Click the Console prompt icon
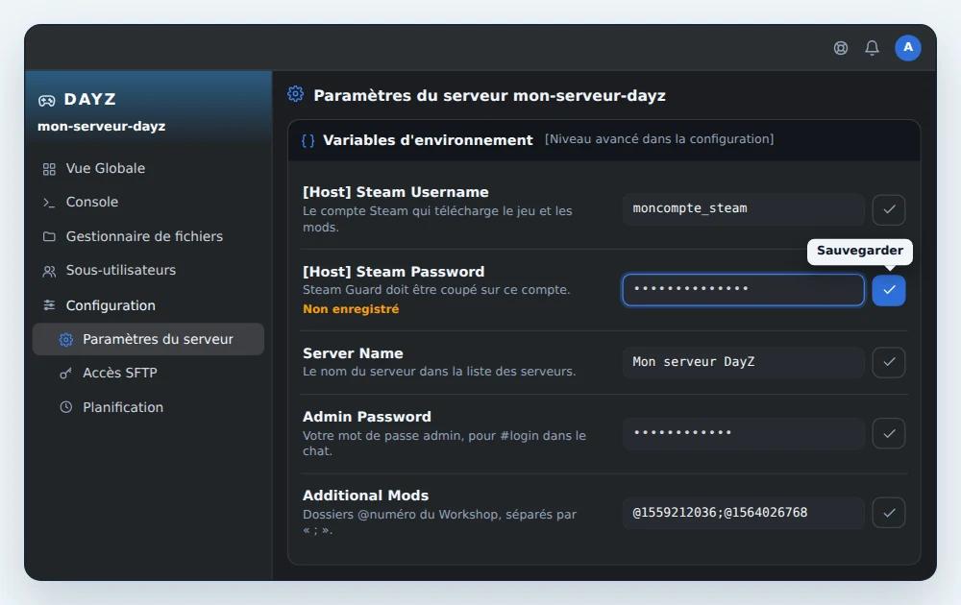 [x=49, y=203]
